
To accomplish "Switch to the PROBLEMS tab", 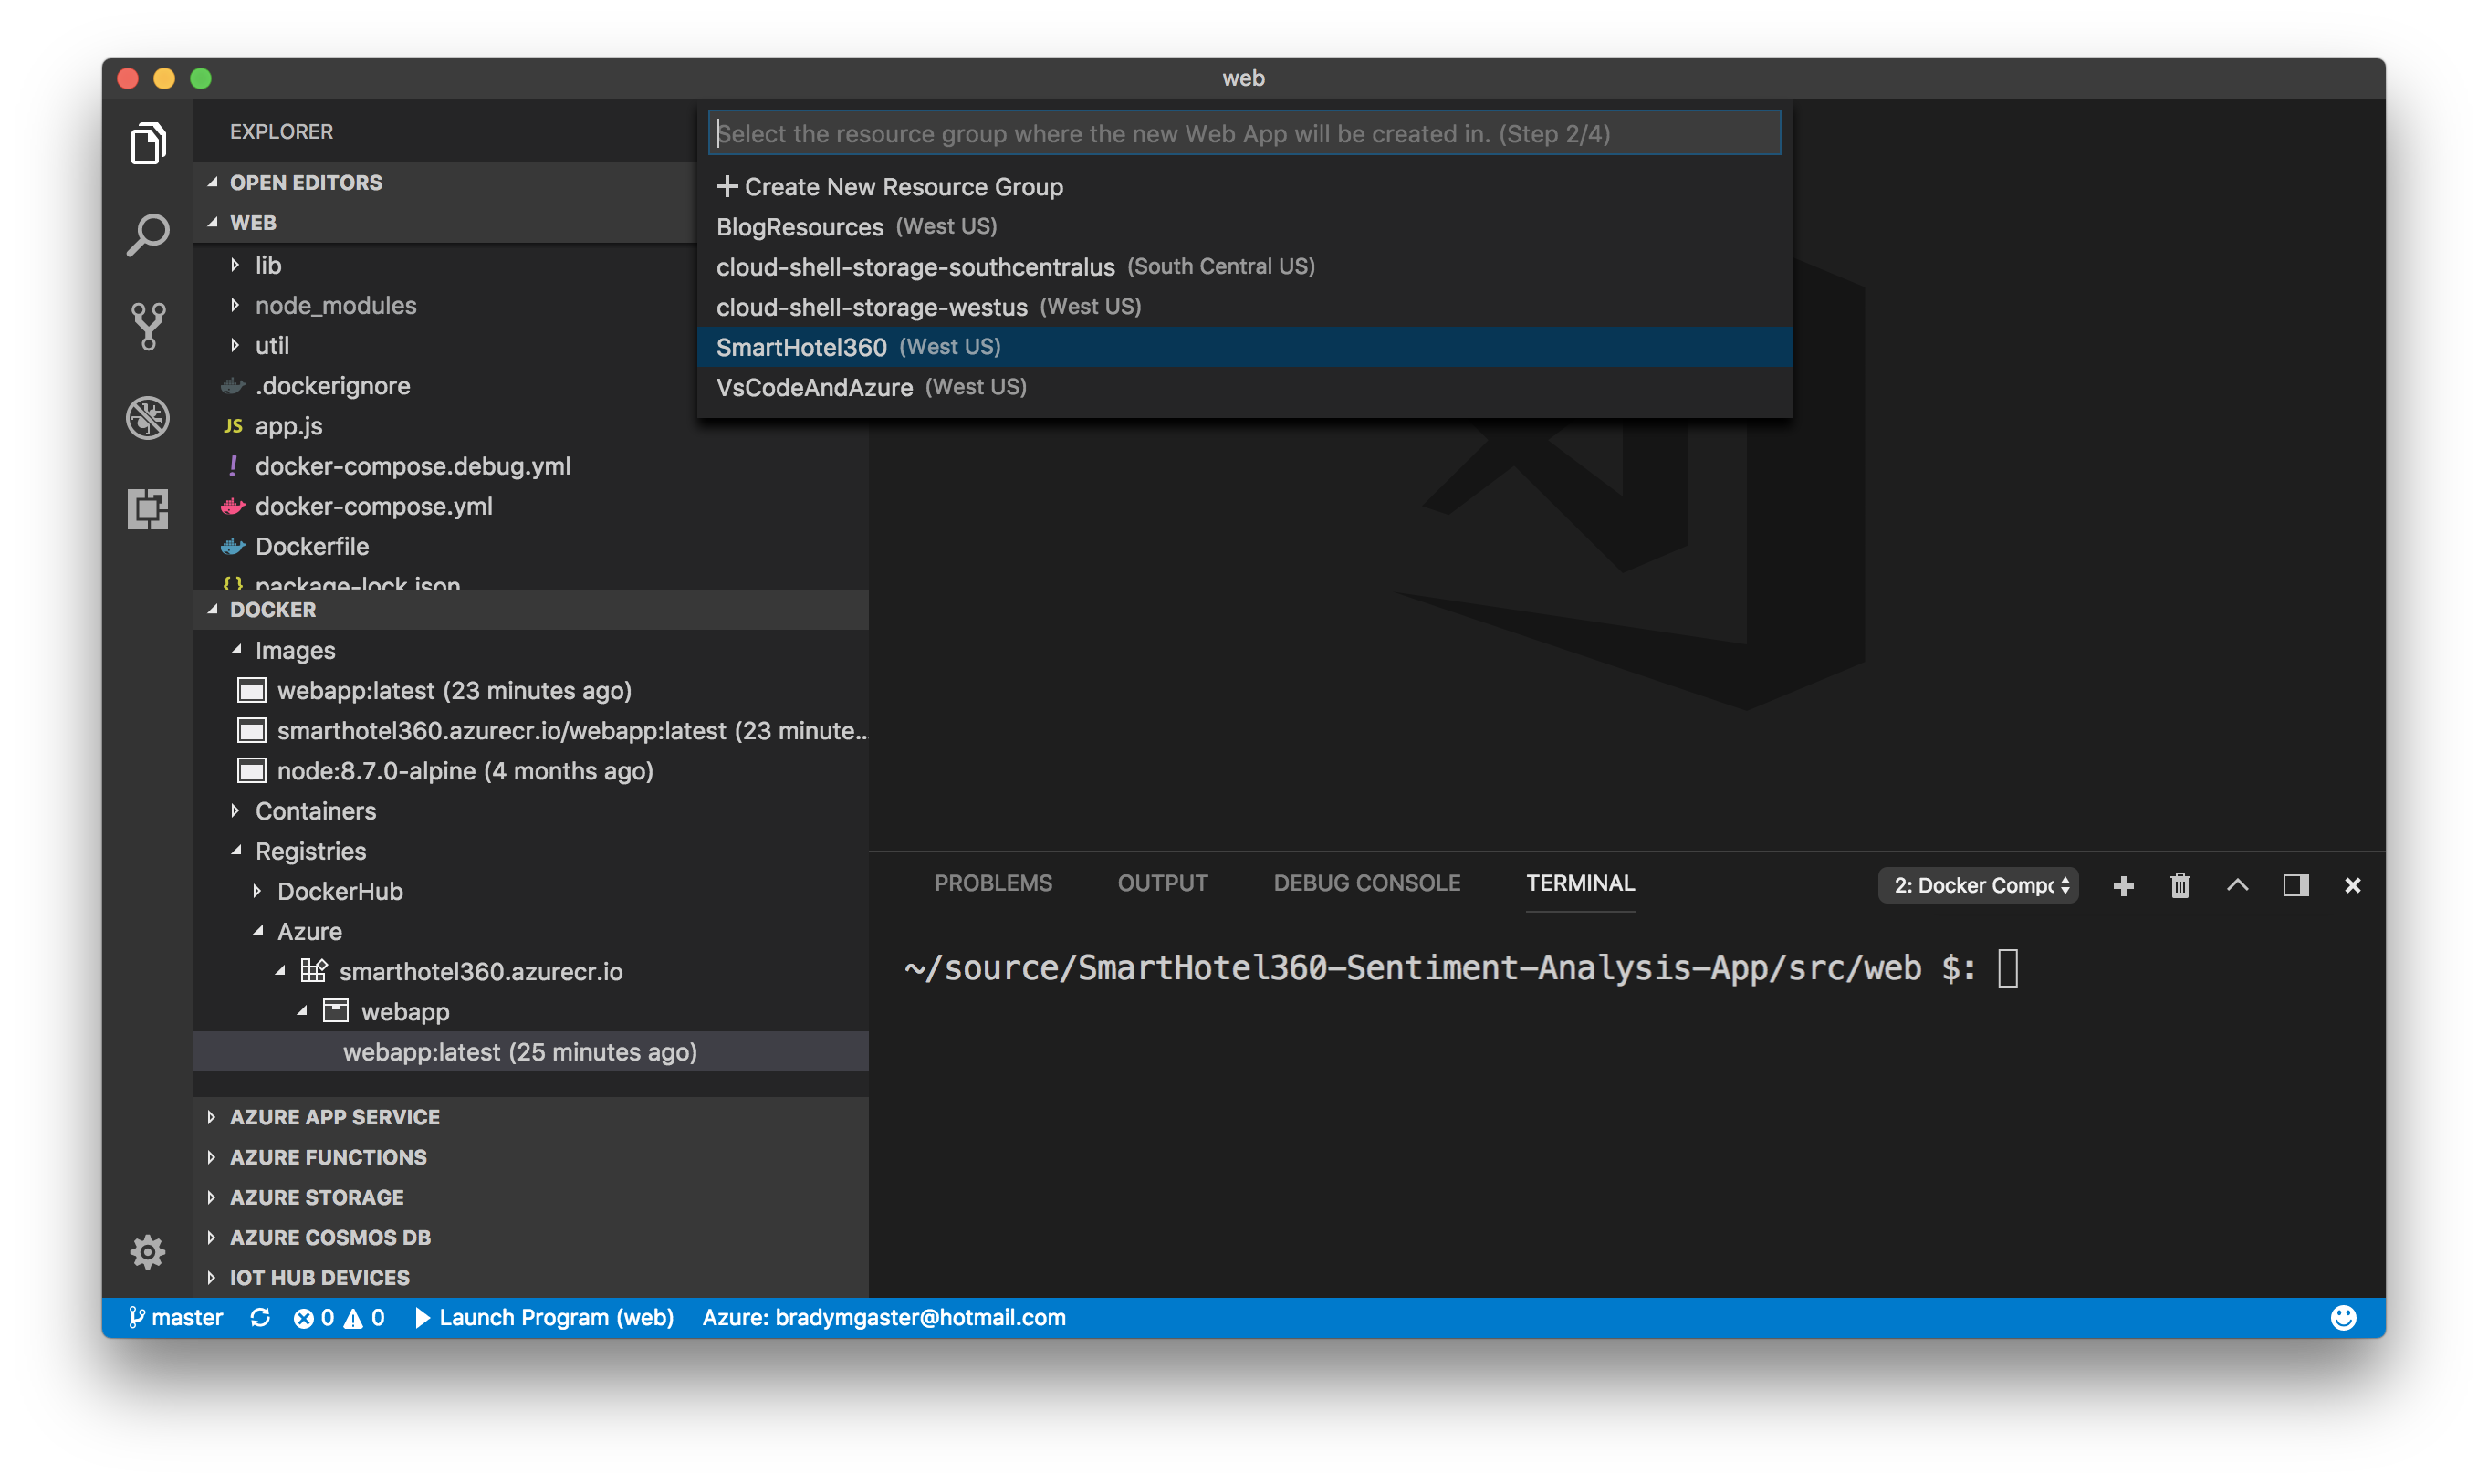I will 992,883.
